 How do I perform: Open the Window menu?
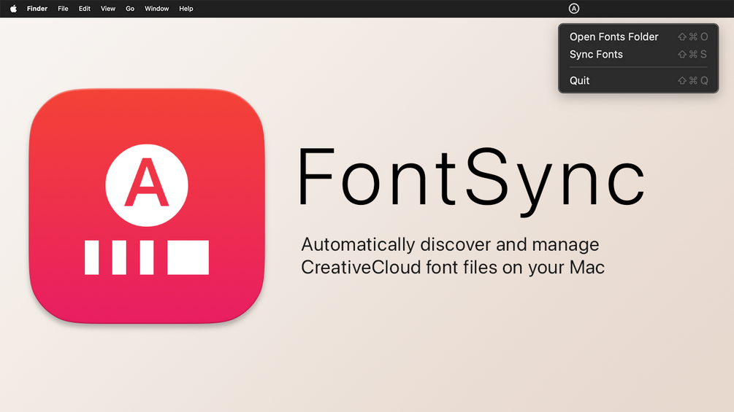(156, 9)
